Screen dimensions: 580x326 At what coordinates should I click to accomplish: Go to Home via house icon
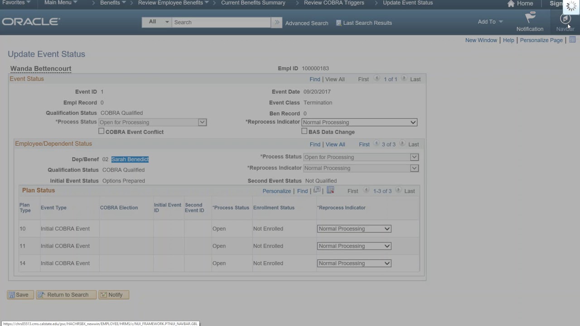[511, 4]
